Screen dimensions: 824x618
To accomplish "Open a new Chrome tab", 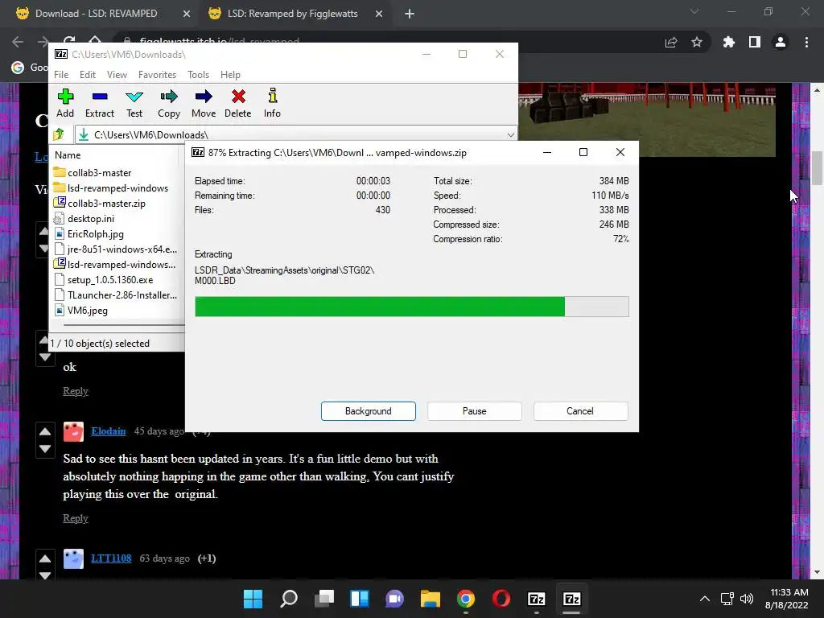I will [x=410, y=14].
